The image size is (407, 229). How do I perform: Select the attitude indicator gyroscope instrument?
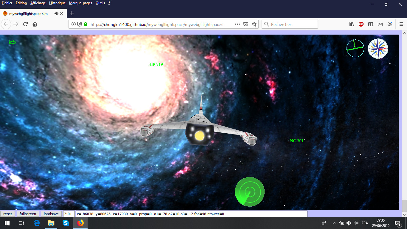tap(355, 48)
